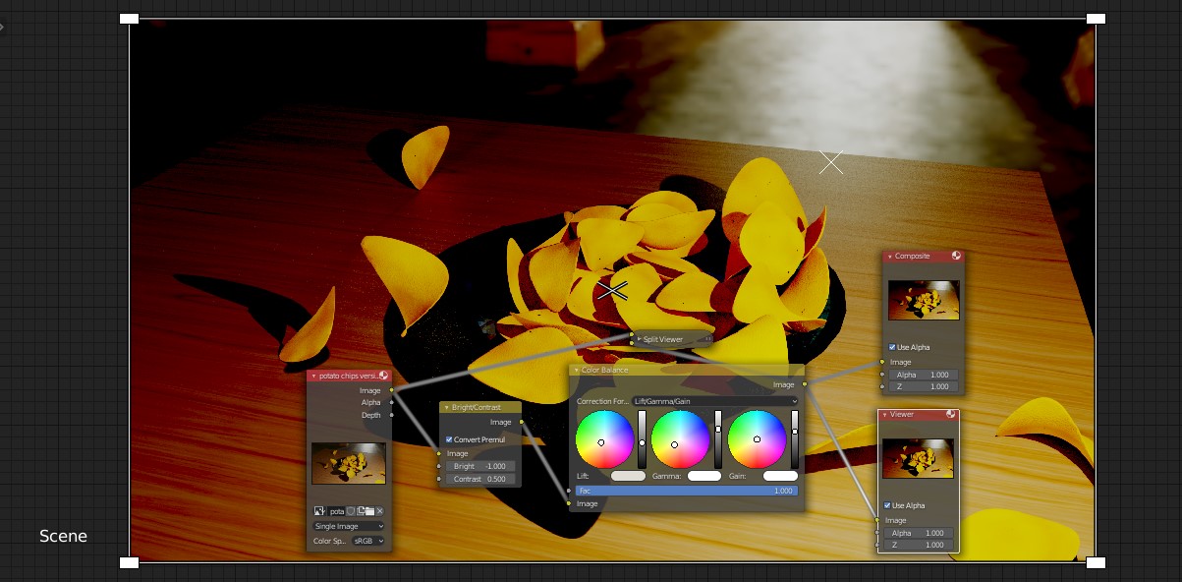This screenshot has width=1182, height=582.
Task: Toggle the fake user shield icon
Action: 351,511
